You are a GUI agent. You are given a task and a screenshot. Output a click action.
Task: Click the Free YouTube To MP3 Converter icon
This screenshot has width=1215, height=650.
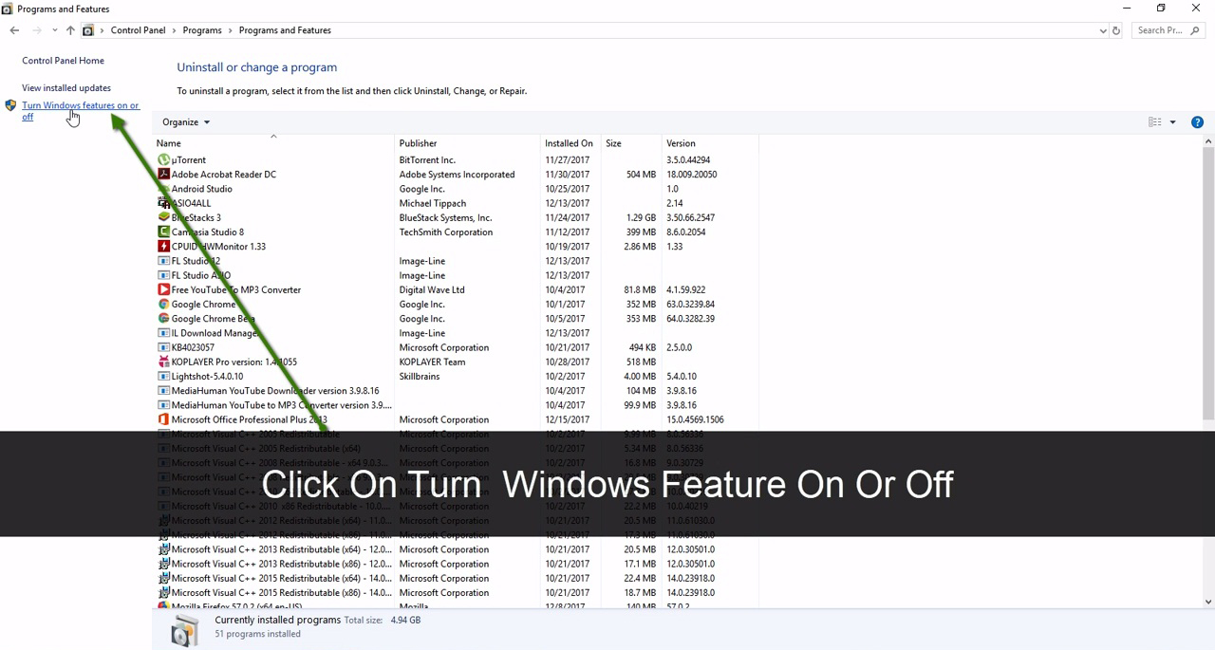pos(163,290)
